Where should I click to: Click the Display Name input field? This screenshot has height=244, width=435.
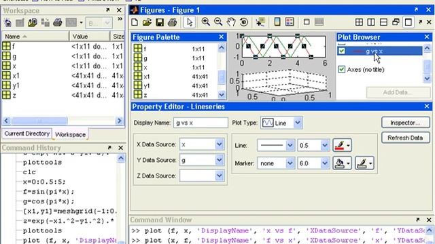coord(201,123)
